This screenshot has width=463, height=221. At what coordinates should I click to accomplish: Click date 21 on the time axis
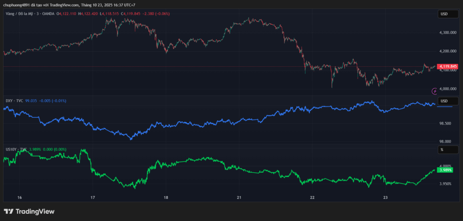(x=239, y=198)
